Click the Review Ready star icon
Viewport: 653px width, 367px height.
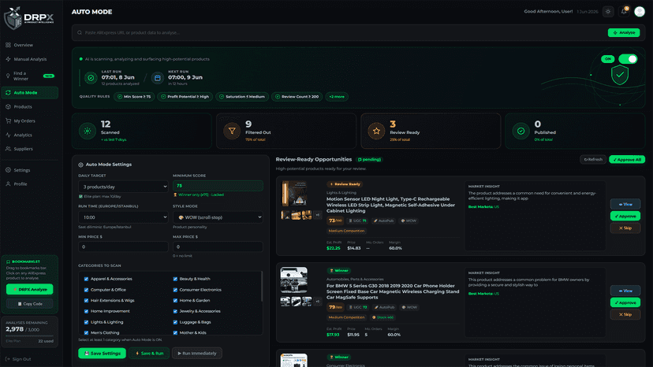[x=376, y=131]
